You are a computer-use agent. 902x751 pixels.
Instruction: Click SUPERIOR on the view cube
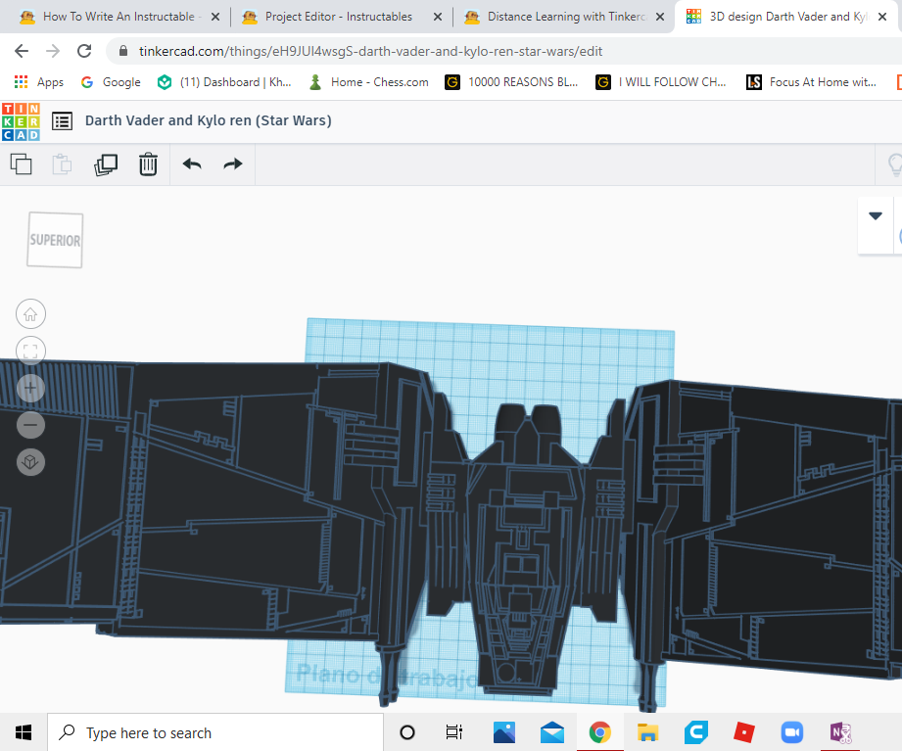point(54,239)
